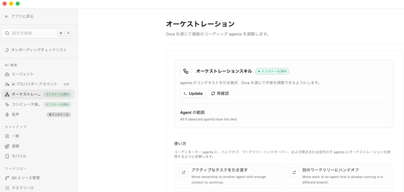Viewport: 404px width, 192px height.
Task: Open AI プロバイダー アカウント settings
Action: coord(38,84)
